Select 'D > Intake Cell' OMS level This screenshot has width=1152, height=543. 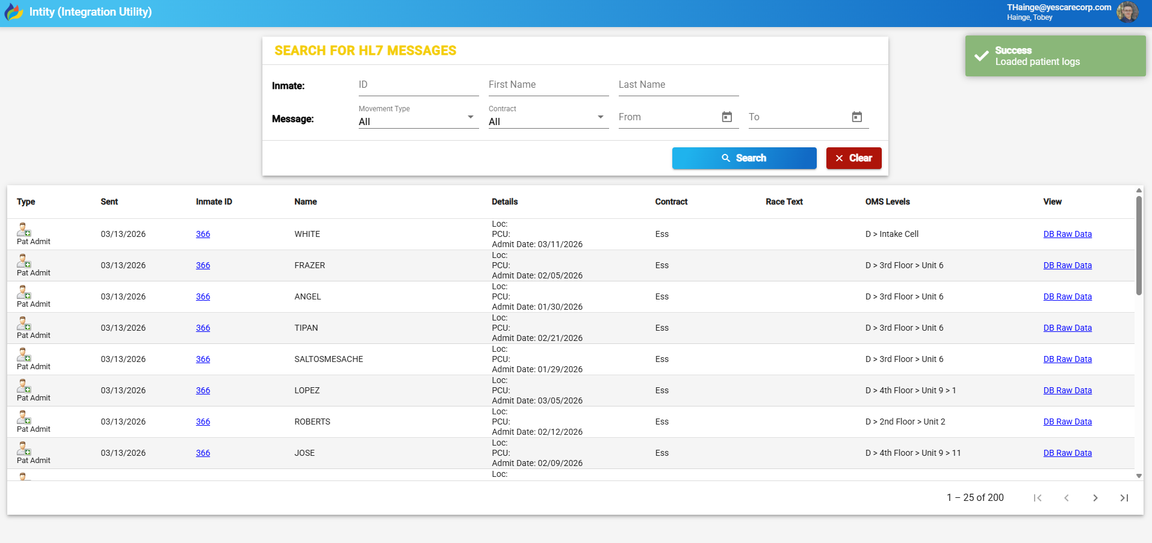(x=892, y=234)
